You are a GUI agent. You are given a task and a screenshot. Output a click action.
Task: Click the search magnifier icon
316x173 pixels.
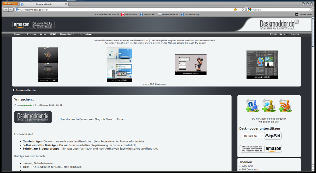pos(311,10)
